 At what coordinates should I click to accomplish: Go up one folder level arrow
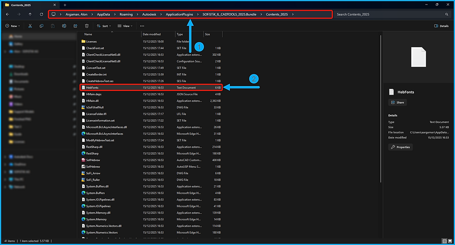[x=30, y=14]
